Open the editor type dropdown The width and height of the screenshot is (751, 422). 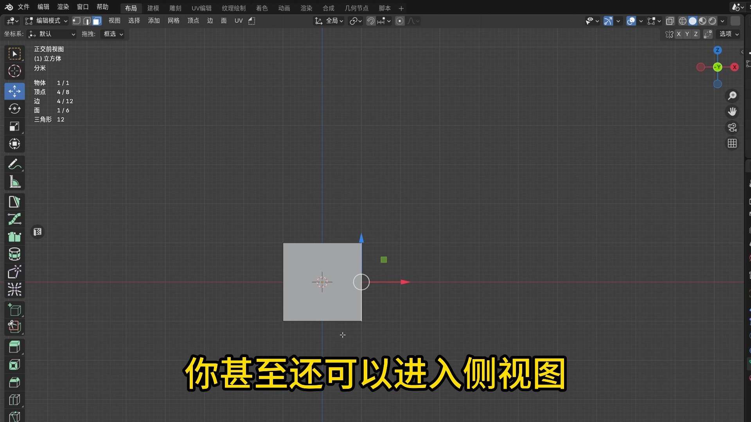[13, 21]
